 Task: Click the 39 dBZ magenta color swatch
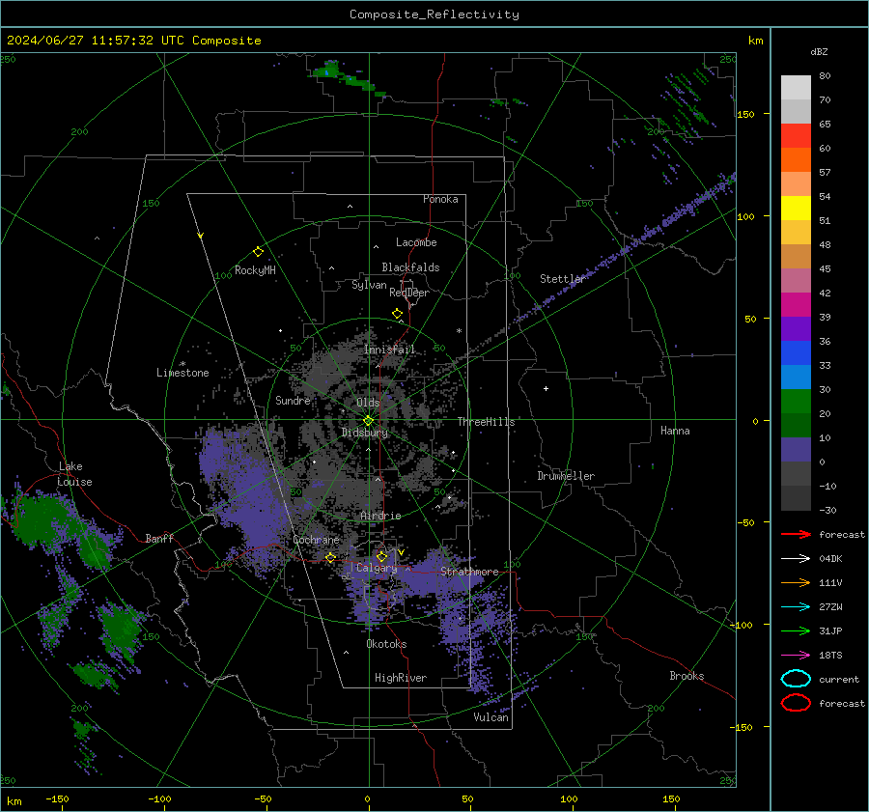click(796, 305)
